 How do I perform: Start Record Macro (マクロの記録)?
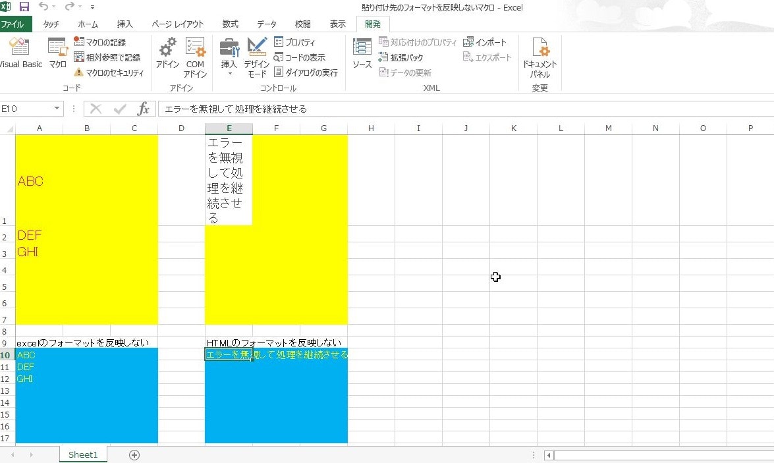[100, 42]
